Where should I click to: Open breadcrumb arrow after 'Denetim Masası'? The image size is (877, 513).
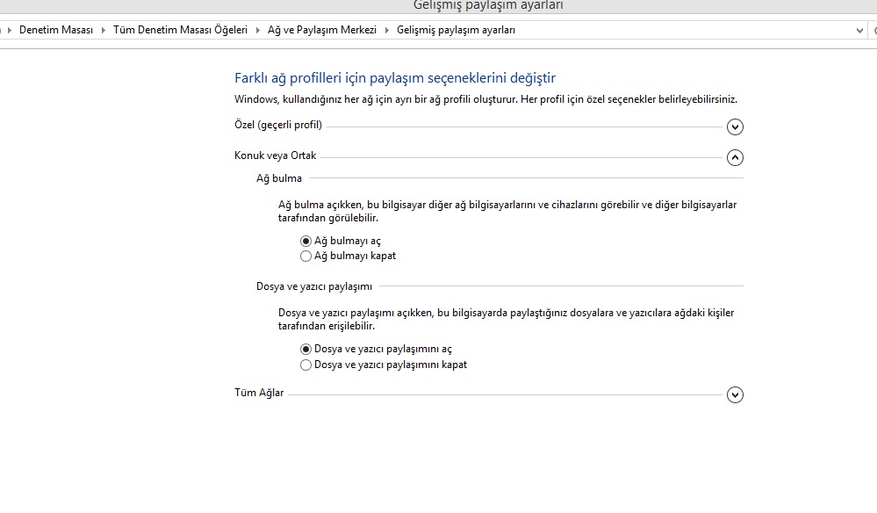103,30
